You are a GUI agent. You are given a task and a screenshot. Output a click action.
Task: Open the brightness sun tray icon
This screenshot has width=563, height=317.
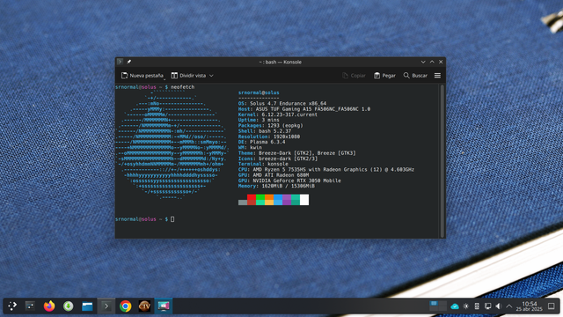(x=465, y=306)
